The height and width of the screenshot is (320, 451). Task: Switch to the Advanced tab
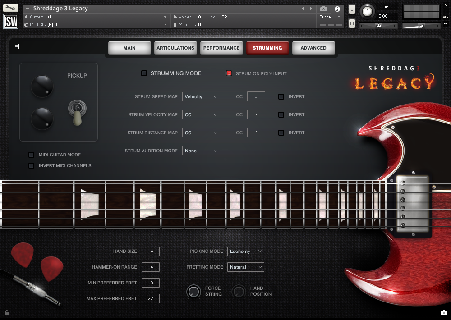tap(313, 48)
